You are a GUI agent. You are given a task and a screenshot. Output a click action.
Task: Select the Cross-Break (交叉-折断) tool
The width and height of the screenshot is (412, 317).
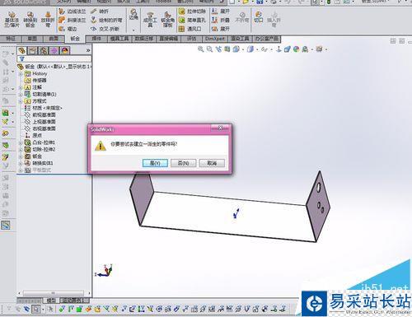105,29
